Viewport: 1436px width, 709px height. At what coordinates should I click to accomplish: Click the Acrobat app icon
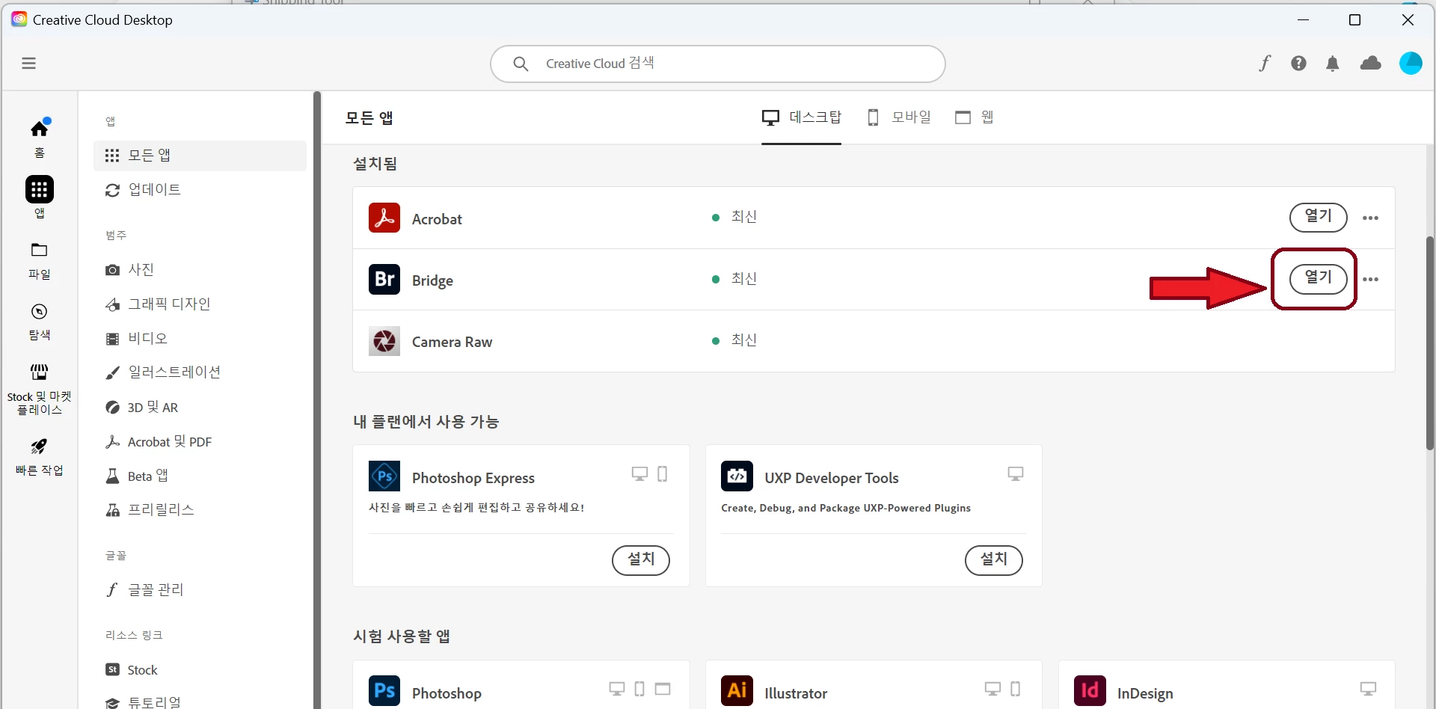pos(384,218)
